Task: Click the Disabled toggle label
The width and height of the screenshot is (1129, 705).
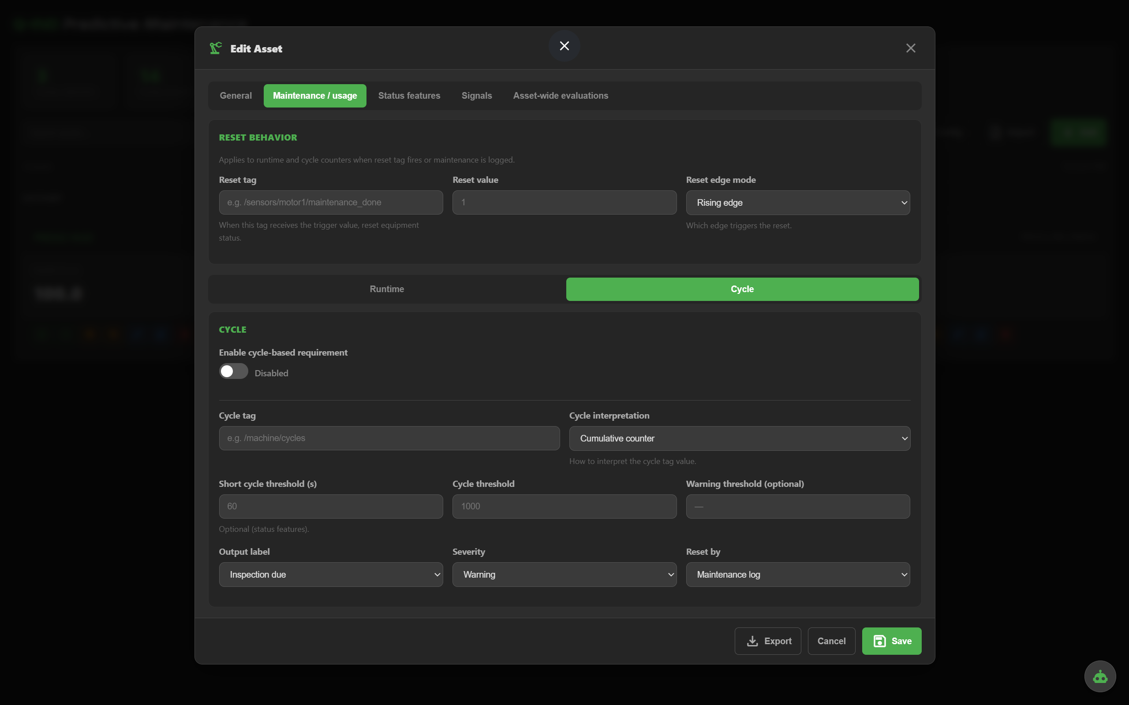Action: pos(271,373)
